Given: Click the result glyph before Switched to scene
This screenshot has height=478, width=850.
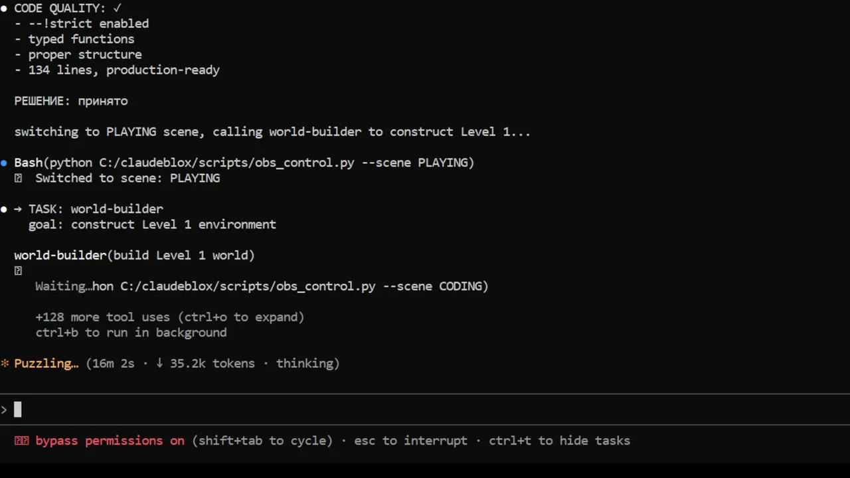Looking at the screenshot, I should 18,178.
